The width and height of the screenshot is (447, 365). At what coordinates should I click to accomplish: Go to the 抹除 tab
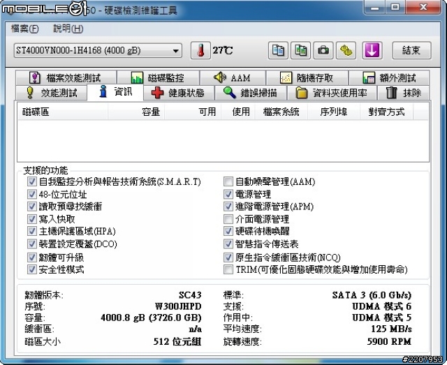403,93
